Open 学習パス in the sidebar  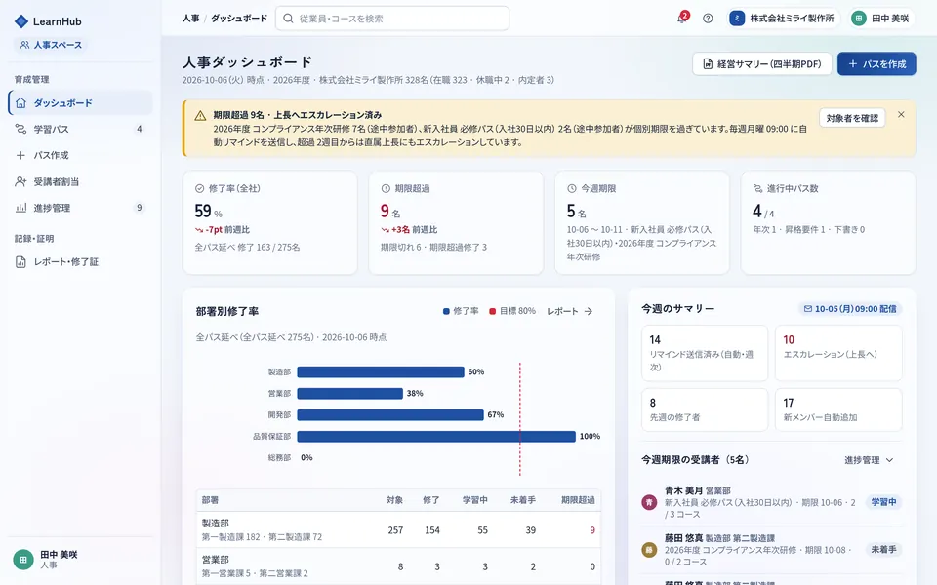click(x=80, y=129)
